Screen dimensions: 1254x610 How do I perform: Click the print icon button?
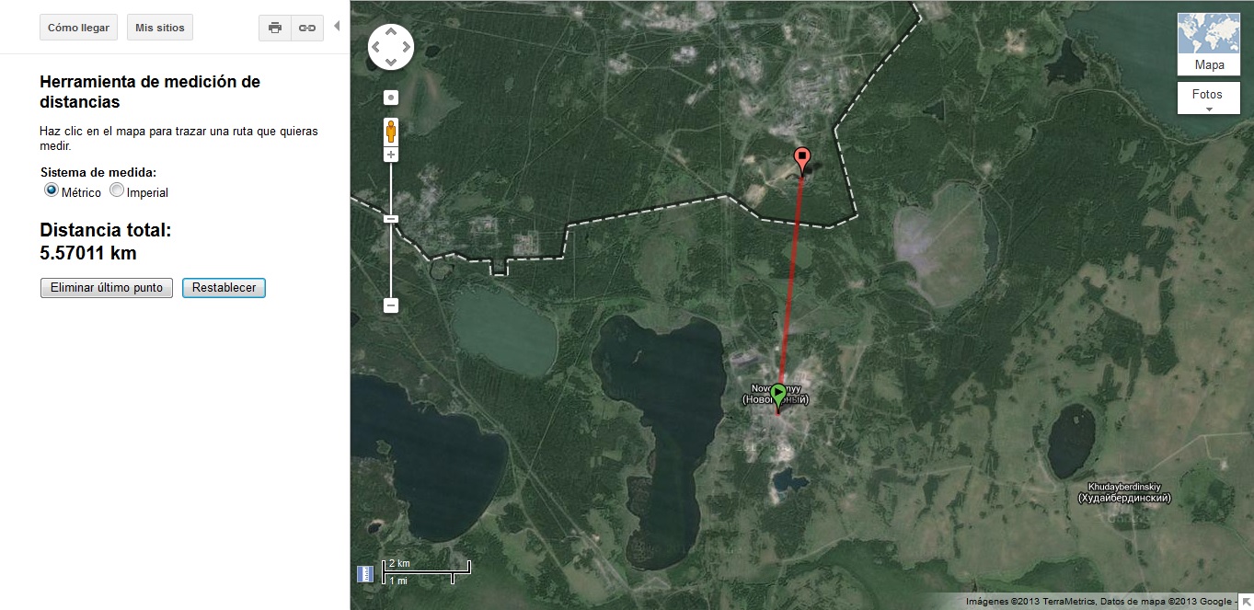click(274, 28)
